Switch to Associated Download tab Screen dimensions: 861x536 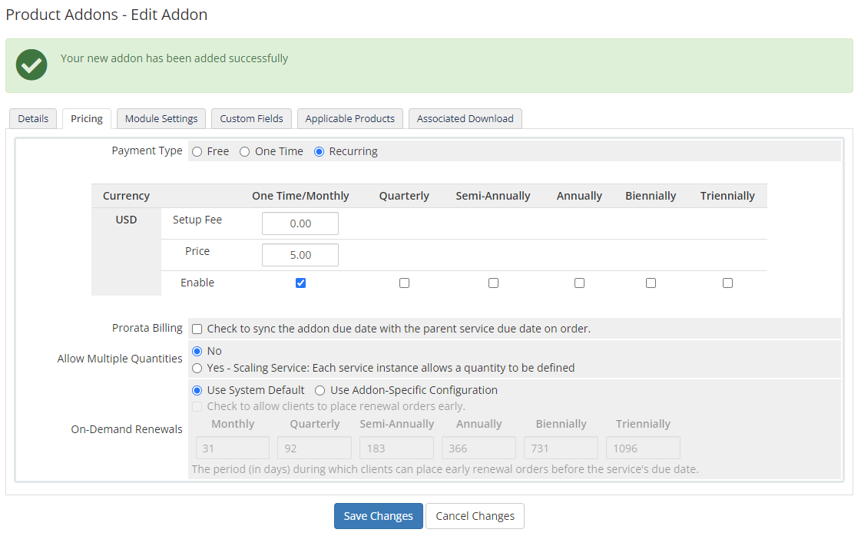pyautogui.click(x=465, y=119)
